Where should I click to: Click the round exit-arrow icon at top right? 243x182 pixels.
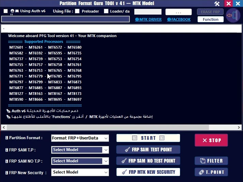click(x=233, y=15)
